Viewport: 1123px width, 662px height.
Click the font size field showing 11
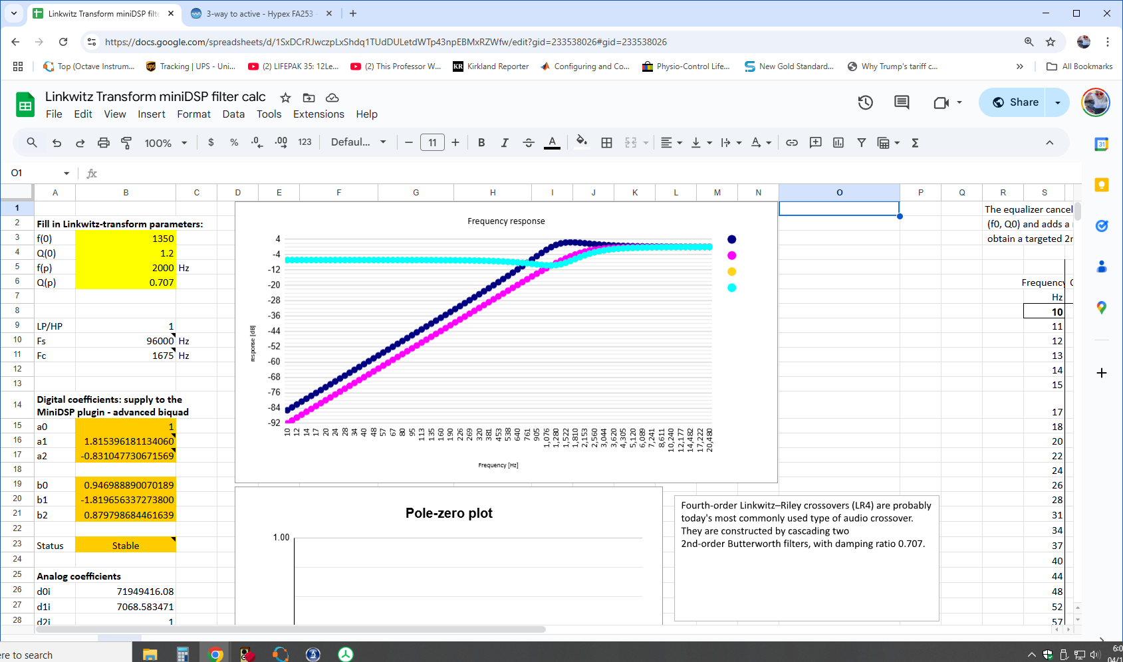click(432, 142)
